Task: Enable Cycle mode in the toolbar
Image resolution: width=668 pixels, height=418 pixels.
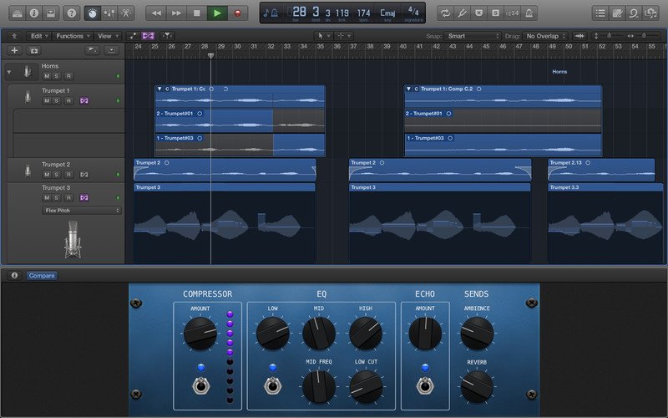Action: tap(447, 13)
